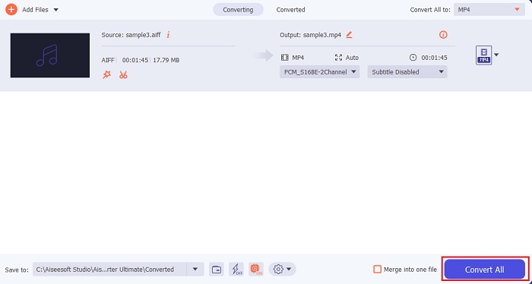This screenshot has height=284, width=532.
Task: Toggle the hardware acceleration ON chip icon
Action: point(256,270)
